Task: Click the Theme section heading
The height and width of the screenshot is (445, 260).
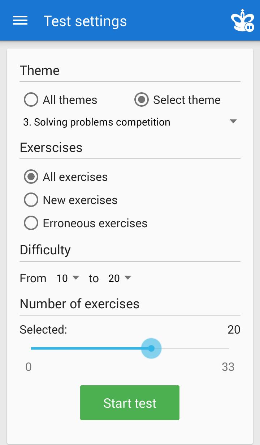Action: (40, 70)
